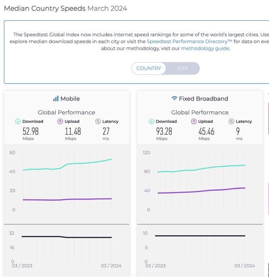The image size is (269, 277).
Task: Switch to COUNTRY view toggle
Action: [149, 68]
